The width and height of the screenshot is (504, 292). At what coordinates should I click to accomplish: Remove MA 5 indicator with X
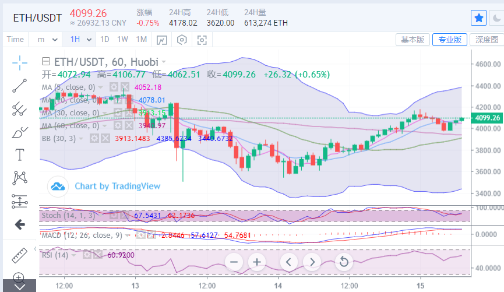tap(125, 87)
